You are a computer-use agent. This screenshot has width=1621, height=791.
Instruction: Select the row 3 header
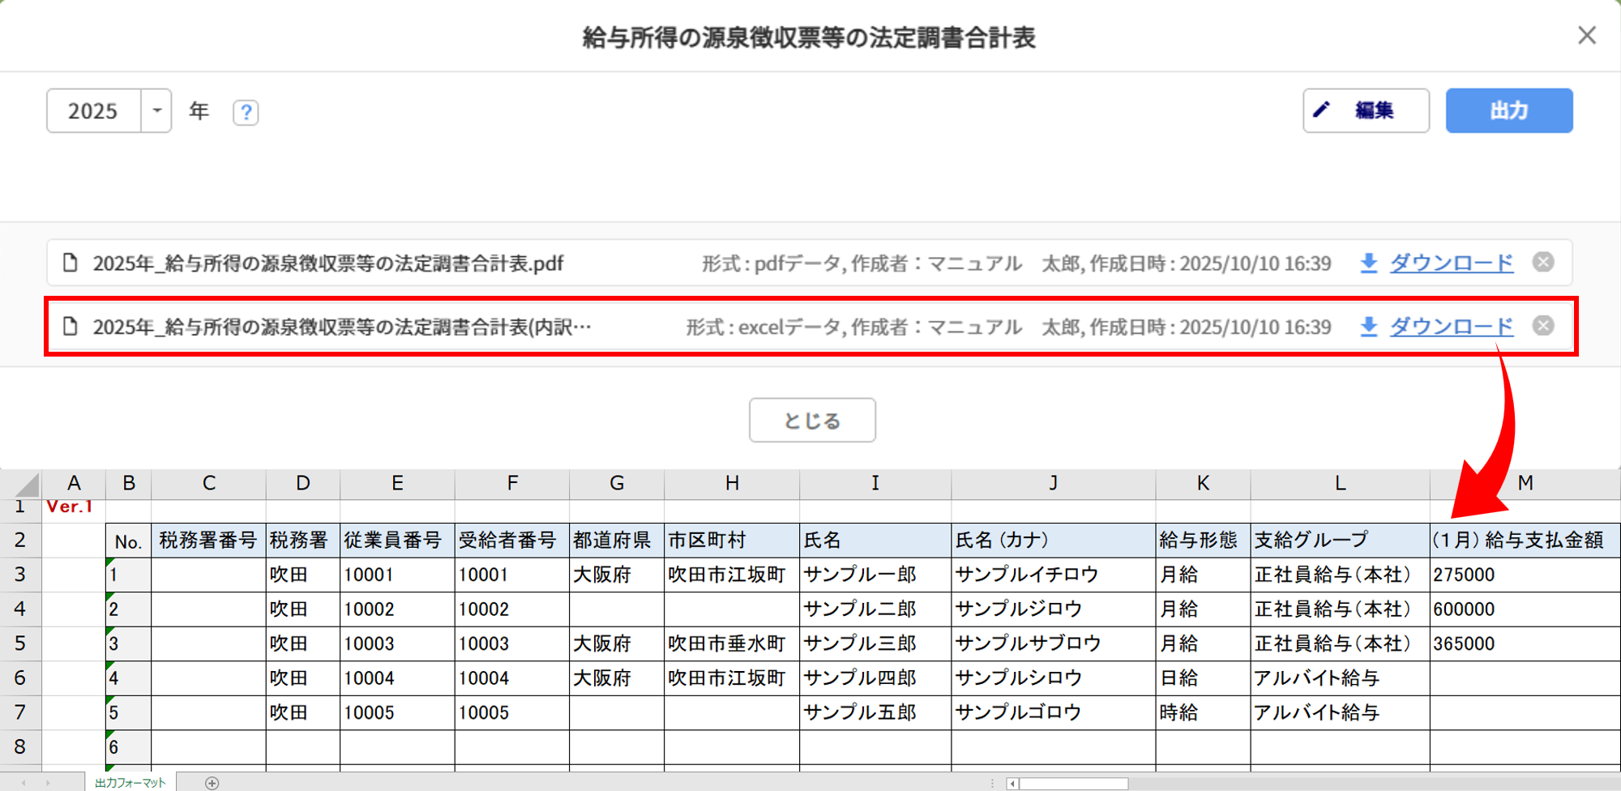20,575
